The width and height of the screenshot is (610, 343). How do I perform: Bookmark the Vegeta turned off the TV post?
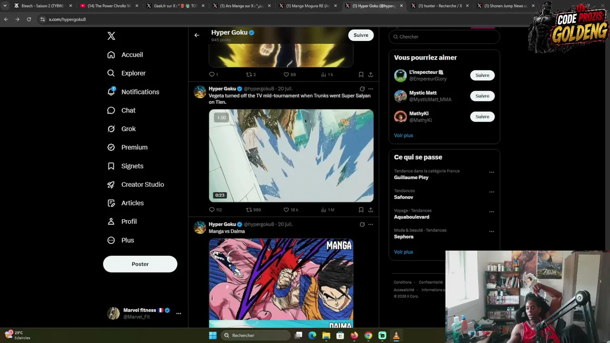(x=361, y=210)
